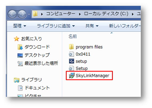The height and width of the screenshot is (108, 152).
Task: Select the blue setup application icon
Action: click(71, 61)
